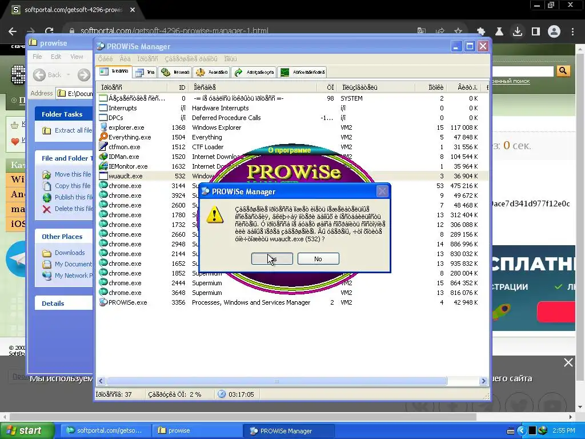Select the ctfmon.exe pen icon
Screen dimensions: 585x439
tap(103, 147)
